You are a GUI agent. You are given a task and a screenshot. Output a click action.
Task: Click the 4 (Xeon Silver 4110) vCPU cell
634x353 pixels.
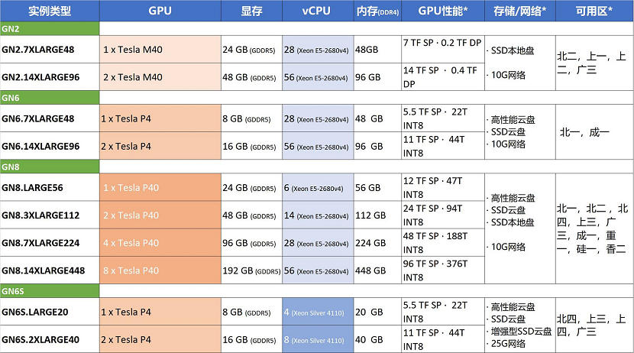coord(317,312)
